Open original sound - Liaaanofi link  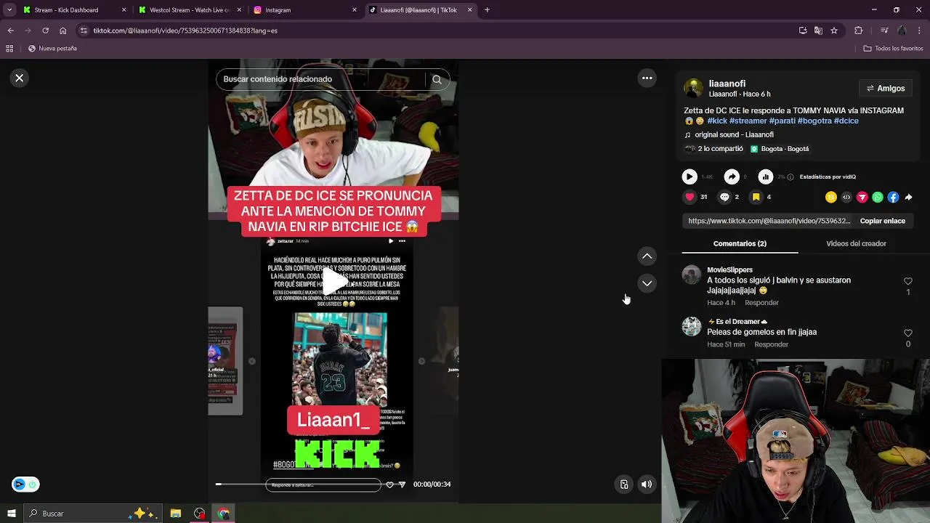point(734,134)
